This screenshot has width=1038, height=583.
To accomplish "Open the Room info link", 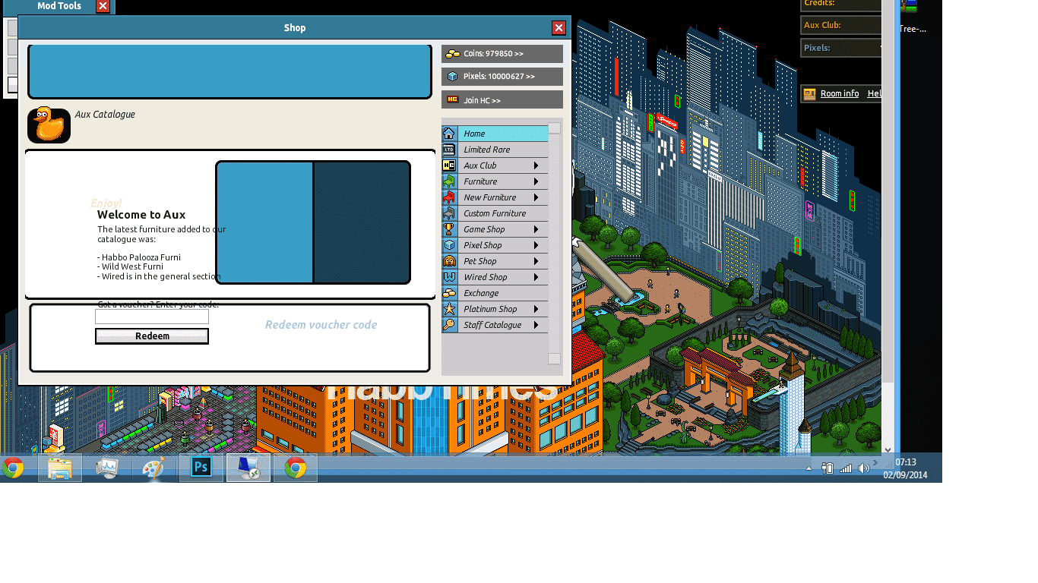I will click(840, 94).
